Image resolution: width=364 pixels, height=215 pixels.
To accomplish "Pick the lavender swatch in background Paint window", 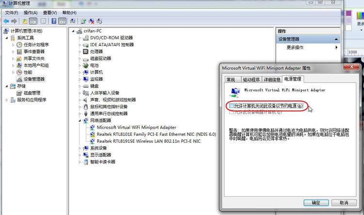I will coord(348,20).
